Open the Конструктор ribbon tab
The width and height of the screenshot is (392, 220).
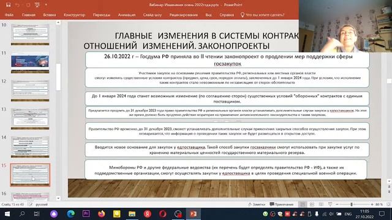[74, 15]
